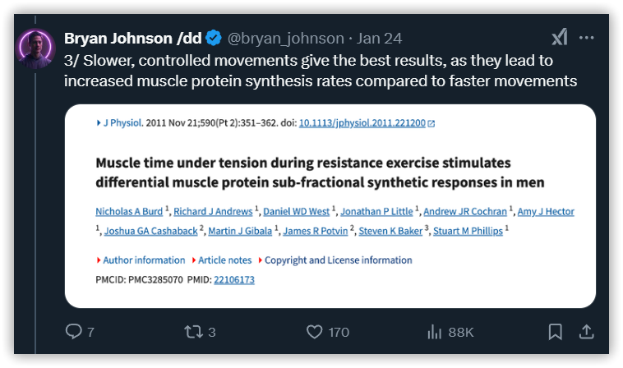Open author Stuart M Phillips link
This screenshot has height=368, width=623.
468,231
